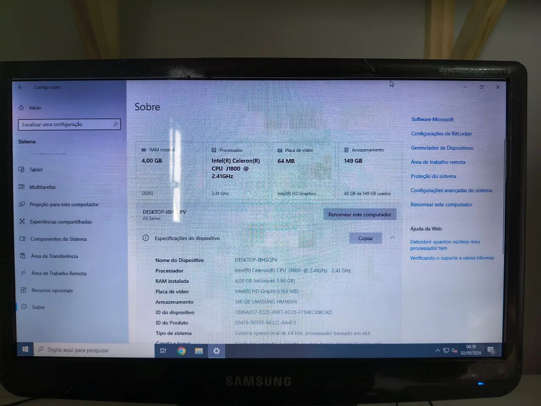Open Projeção para este computador
The height and width of the screenshot is (406, 541).
pyautogui.click(x=59, y=204)
